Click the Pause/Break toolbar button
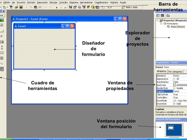 (61, 7)
